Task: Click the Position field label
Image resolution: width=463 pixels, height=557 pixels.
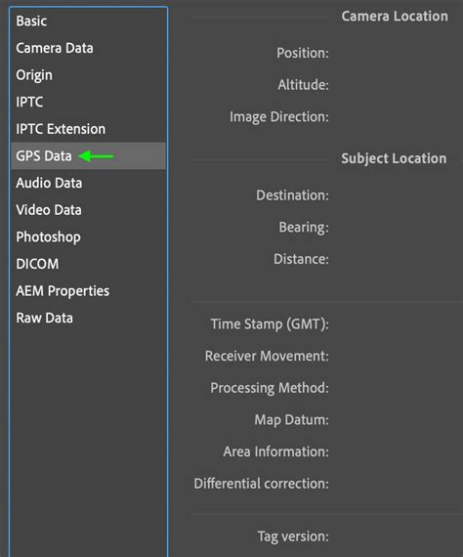Action: [x=303, y=53]
